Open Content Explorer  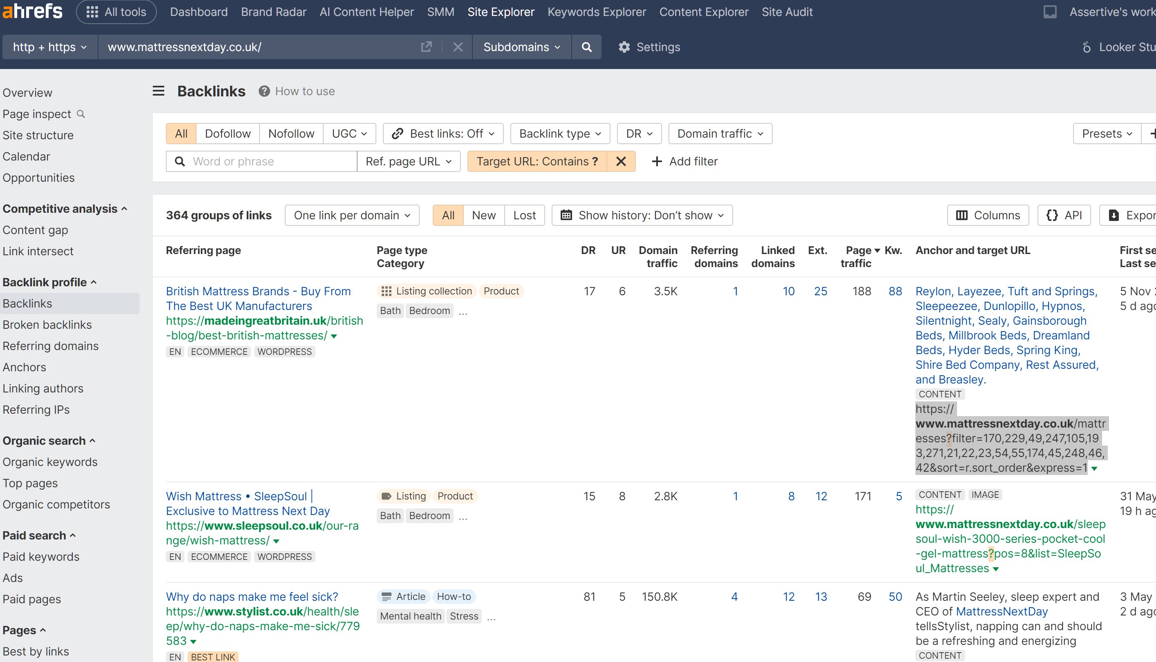click(704, 12)
